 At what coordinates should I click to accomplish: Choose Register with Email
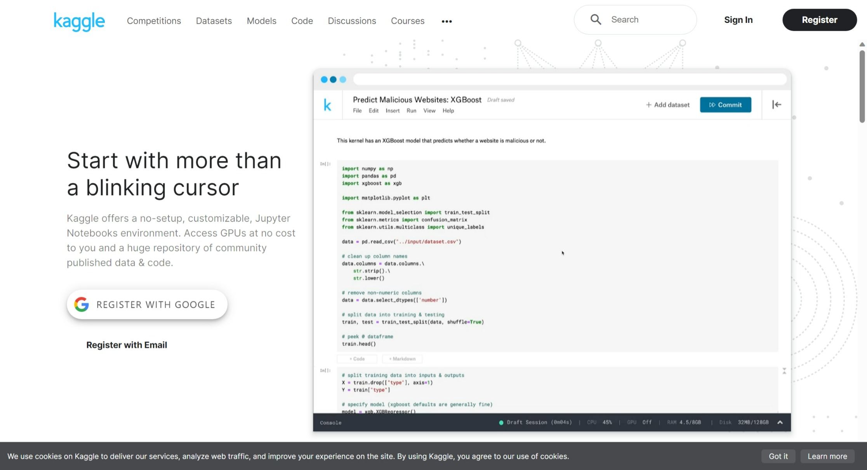tap(127, 345)
